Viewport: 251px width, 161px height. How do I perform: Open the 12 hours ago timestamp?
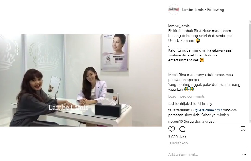178,143
